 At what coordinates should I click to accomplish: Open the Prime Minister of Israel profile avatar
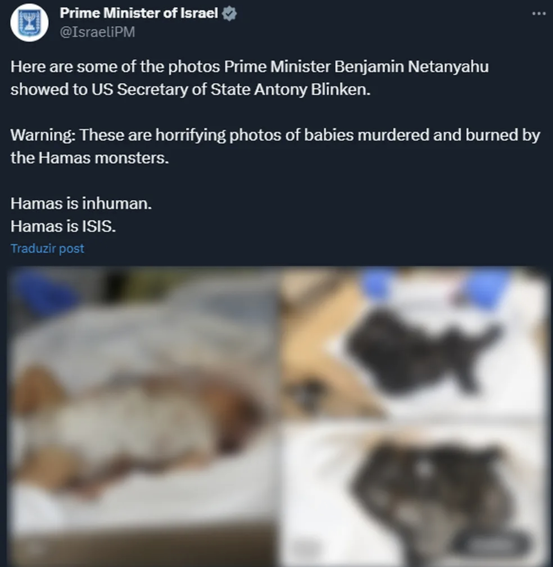coord(29,23)
